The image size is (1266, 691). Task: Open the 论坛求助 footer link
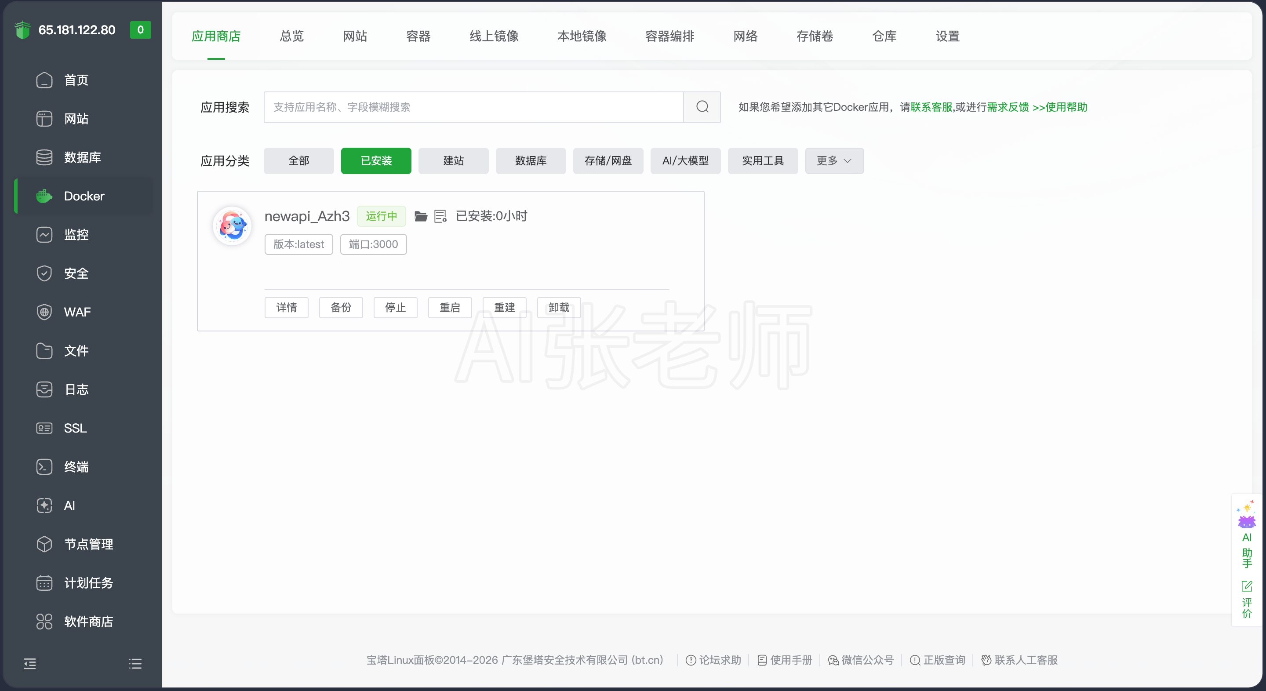[713, 660]
